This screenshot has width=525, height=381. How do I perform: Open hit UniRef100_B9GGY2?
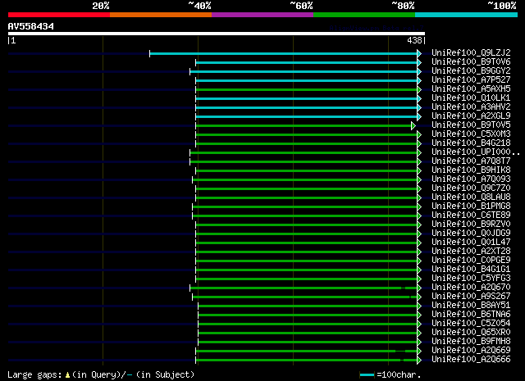pos(471,70)
